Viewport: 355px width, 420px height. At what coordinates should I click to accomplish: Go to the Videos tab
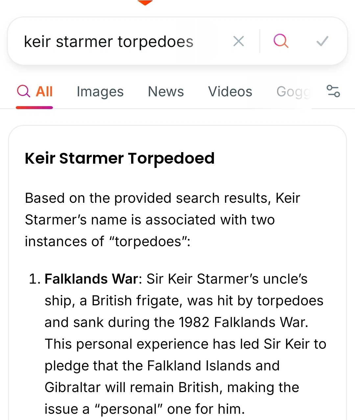[x=230, y=92]
